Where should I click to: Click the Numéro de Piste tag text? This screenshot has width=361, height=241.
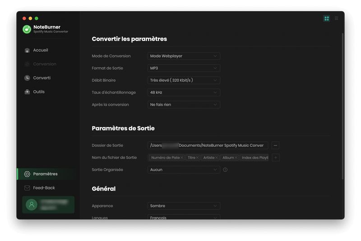click(165, 158)
